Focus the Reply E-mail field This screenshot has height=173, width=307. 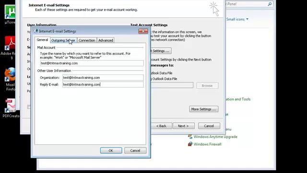(103, 85)
